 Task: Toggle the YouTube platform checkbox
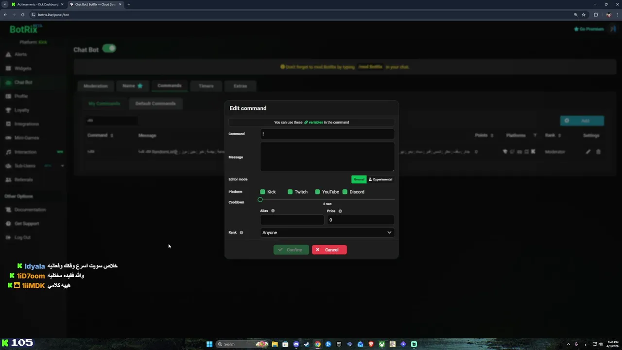pyautogui.click(x=317, y=192)
